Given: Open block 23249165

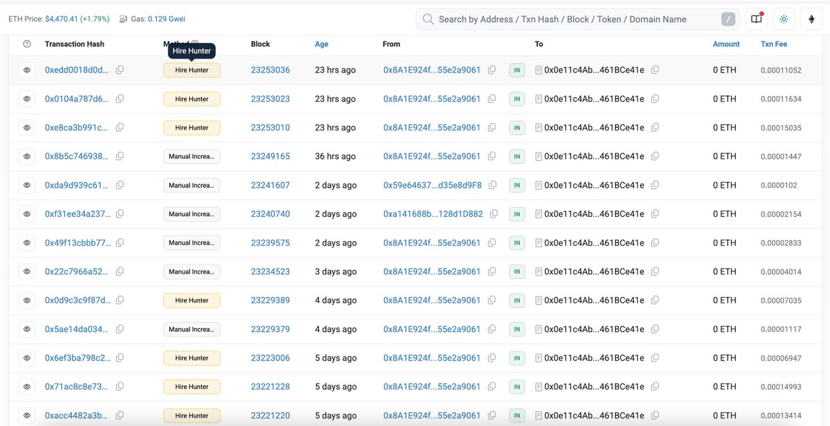Looking at the screenshot, I should (x=270, y=157).
